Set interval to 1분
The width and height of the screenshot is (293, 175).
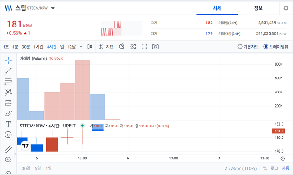15,47
